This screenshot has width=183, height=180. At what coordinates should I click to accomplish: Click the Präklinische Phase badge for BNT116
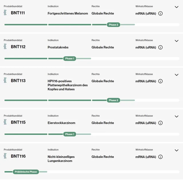pyautogui.click(x=26, y=172)
